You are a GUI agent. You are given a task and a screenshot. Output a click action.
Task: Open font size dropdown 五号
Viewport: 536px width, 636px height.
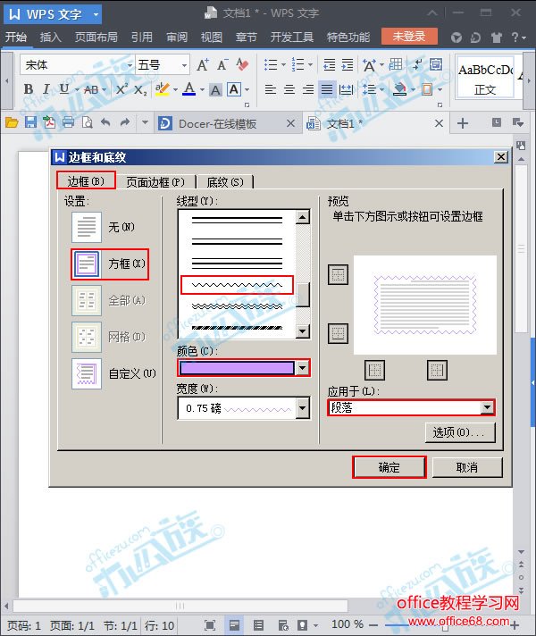coord(184,65)
